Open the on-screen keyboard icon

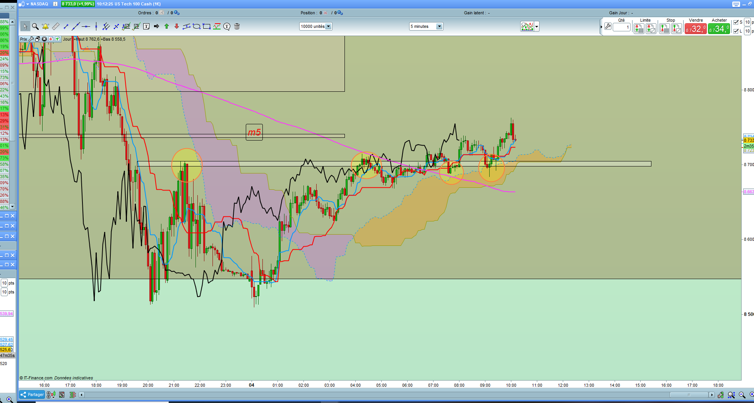[x=736, y=4]
